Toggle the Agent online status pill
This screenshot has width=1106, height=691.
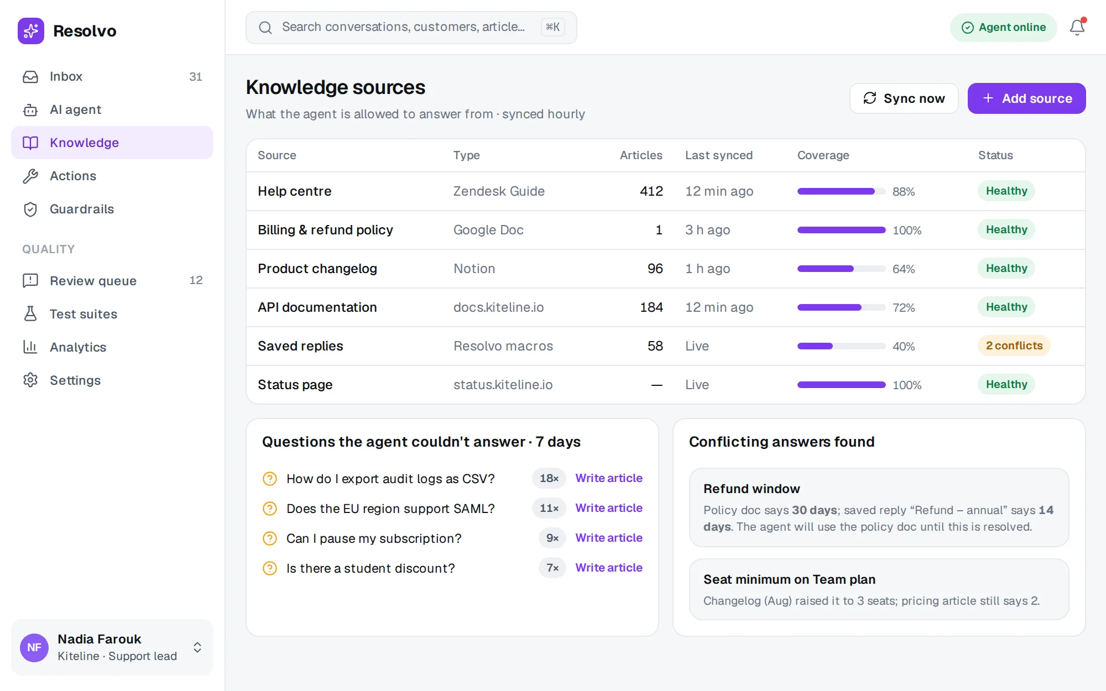1004,28
